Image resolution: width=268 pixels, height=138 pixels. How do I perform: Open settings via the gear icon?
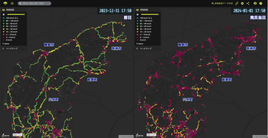click(242, 3)
